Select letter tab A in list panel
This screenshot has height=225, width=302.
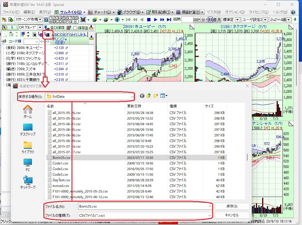(x=53, y=35)
